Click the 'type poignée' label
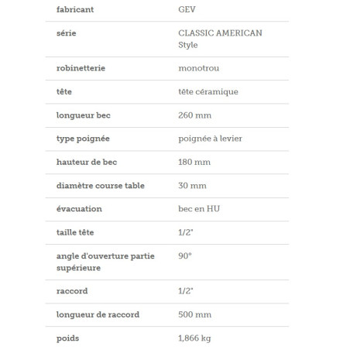Viewport: 350px width, 350px height. (83, 139)
